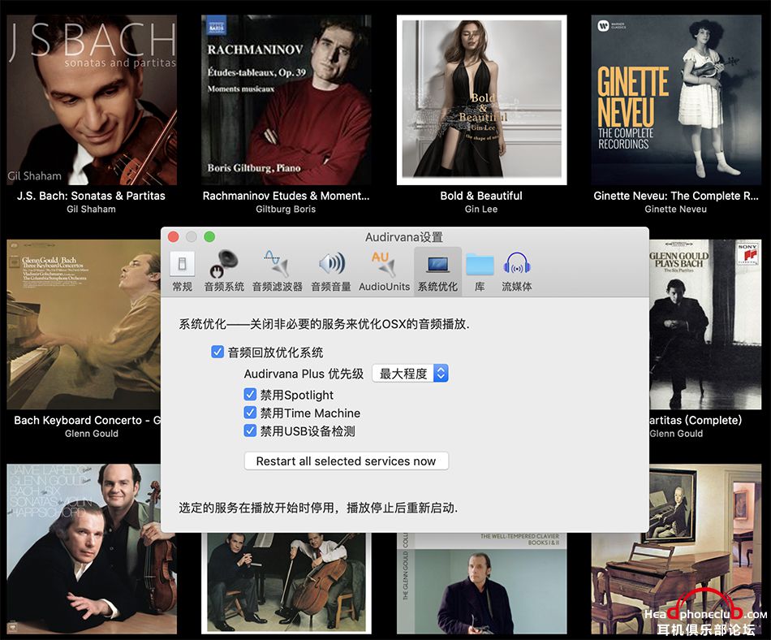The height and width of the screenshot is (640, 771).
Task: Open Bach Keyboard Concerto album cover
Action: coord(84,325)
